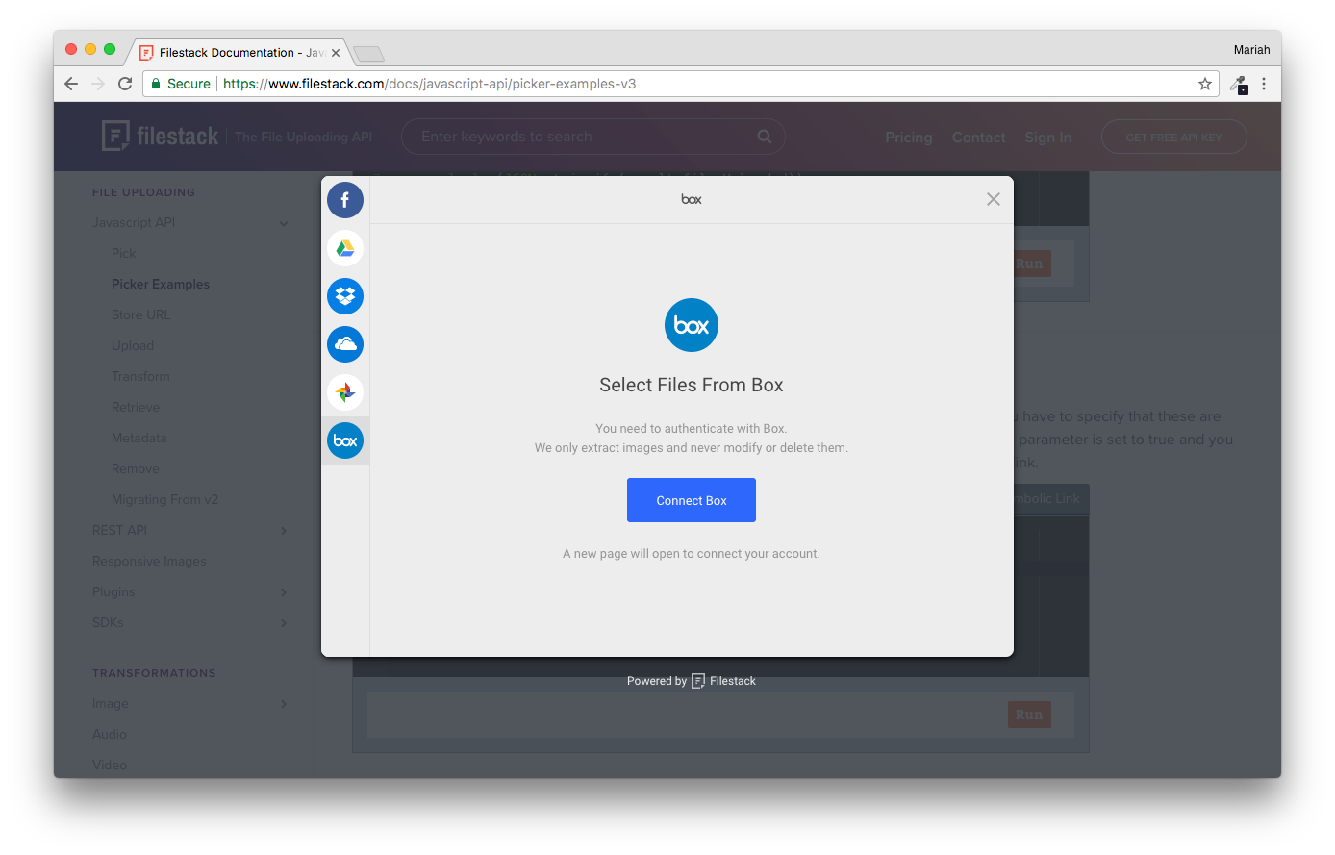Click the upper Run button
1335x855 pixels.
point(1032,264)
